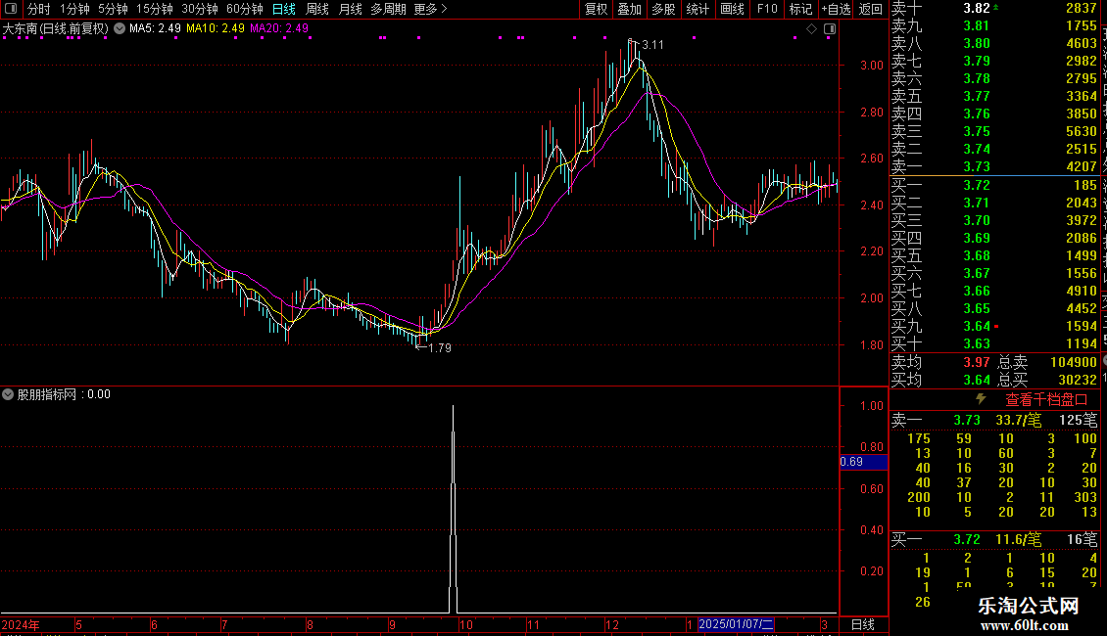Click the 3.11 high price marker
This screenshot has width=1107, height=636.
click(652, 45)
